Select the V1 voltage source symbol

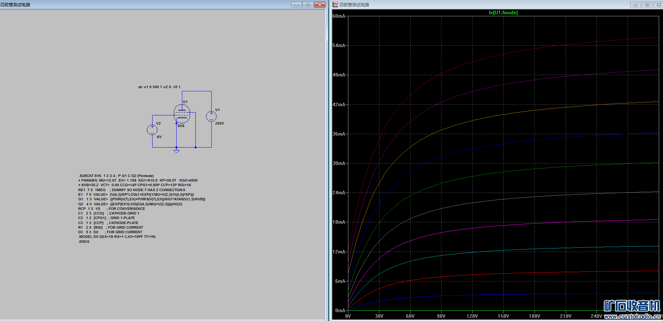pyautogui.click(x=211, y=116)
